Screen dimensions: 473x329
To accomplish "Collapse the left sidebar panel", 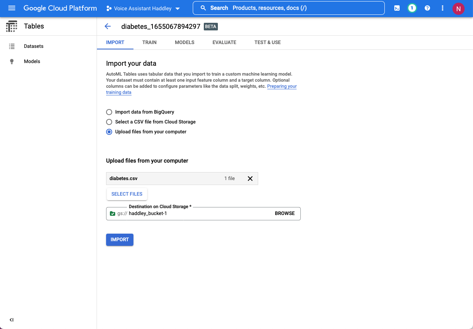I will point(11,320).
